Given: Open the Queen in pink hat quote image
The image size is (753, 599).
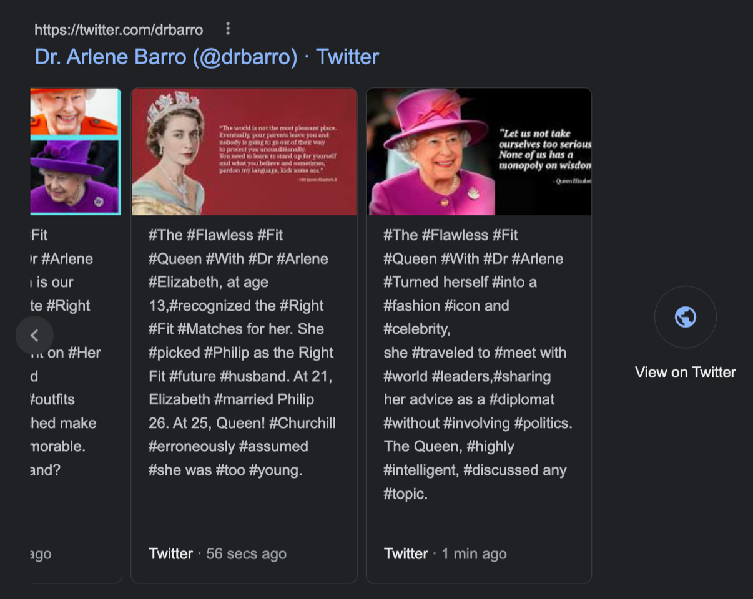Looking at the screenshot, I should point(479,152).
